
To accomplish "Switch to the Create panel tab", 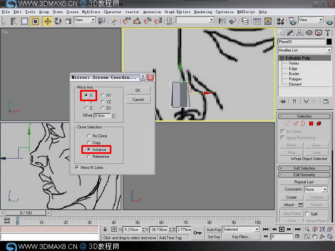I will (x=280, y=33).
